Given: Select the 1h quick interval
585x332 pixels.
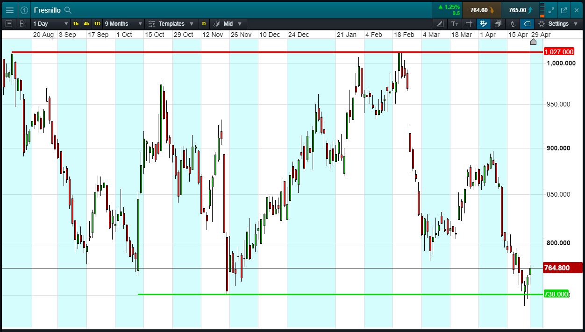Looking at the screenshot, I should click(76, 24).
